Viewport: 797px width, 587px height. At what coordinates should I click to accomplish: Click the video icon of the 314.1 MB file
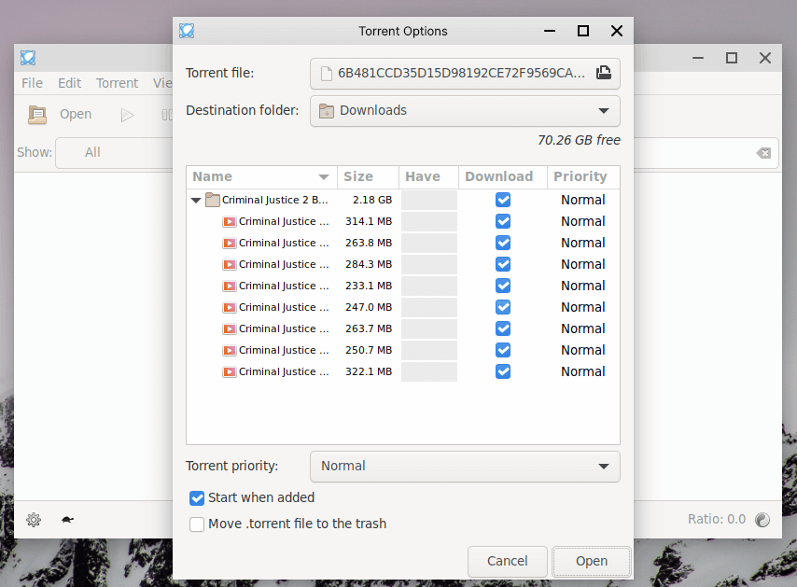coord(230,221)
